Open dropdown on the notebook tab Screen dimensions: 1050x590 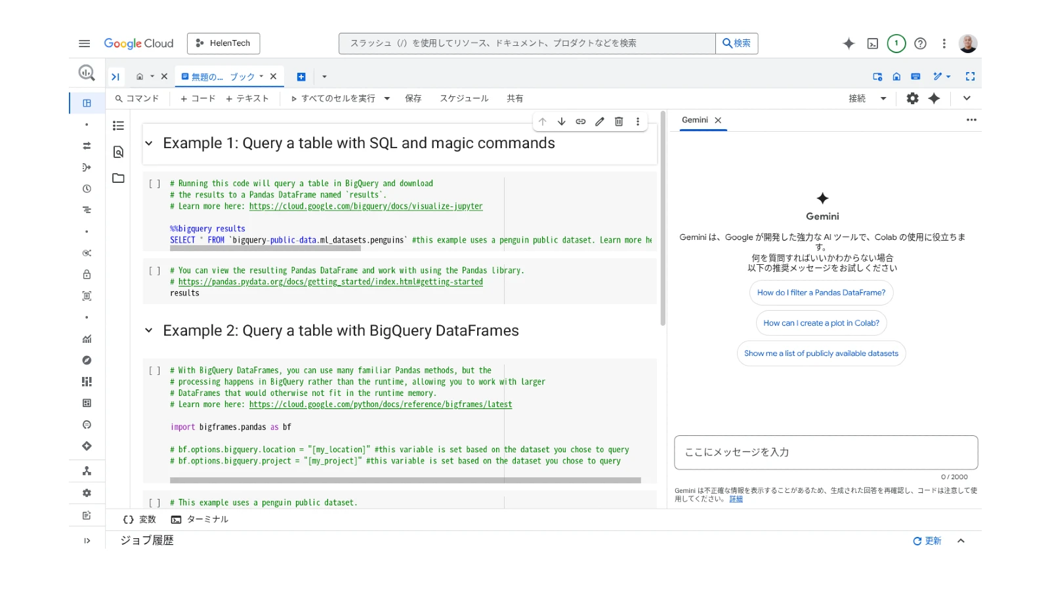[x=261, y=77]
